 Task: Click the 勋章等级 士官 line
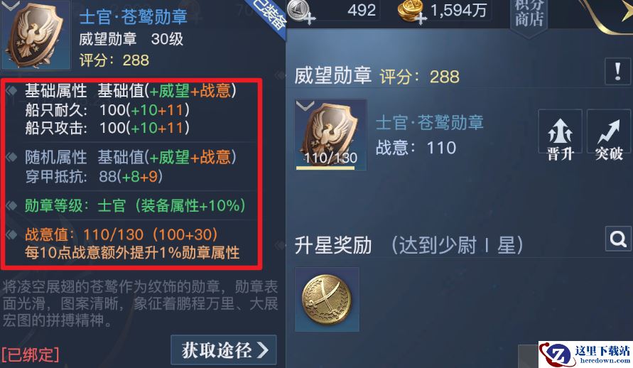(134, 206)
